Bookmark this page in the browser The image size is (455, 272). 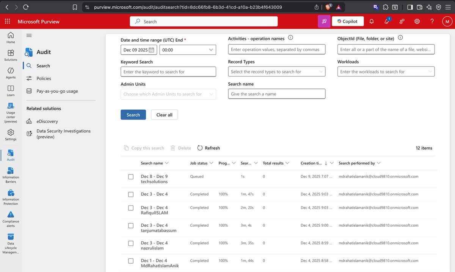(x=75, y=7)
